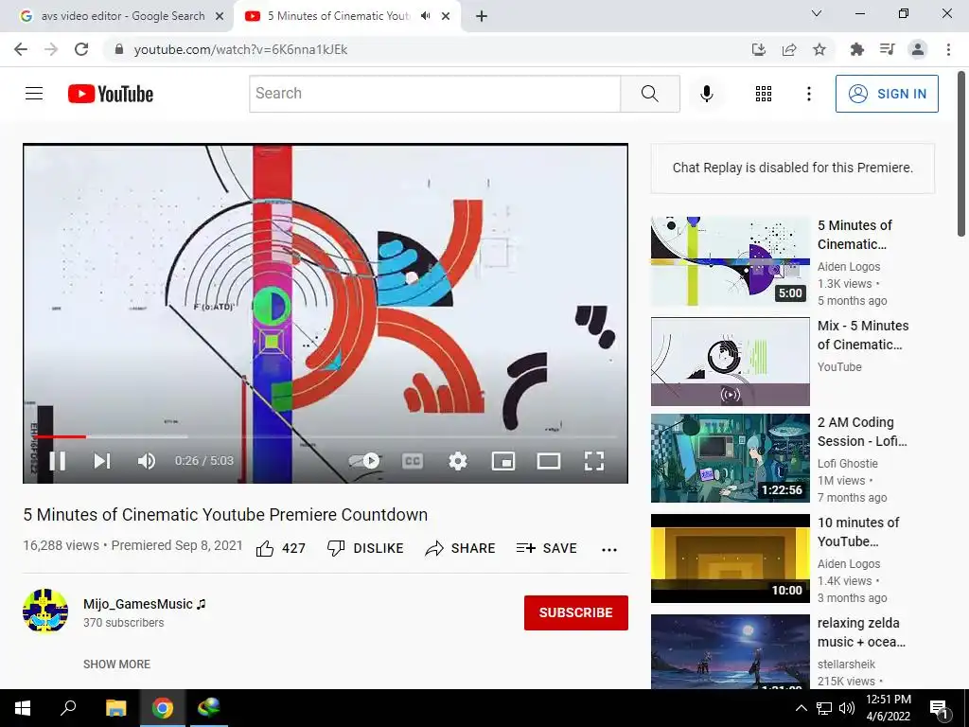Search with your voice microphone
The width and height of the screenshot is (969, 727).
click(x=706, y=94)
